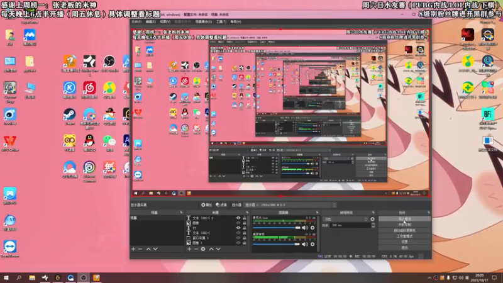Click taskbar search magnifier

pos(19,278)
